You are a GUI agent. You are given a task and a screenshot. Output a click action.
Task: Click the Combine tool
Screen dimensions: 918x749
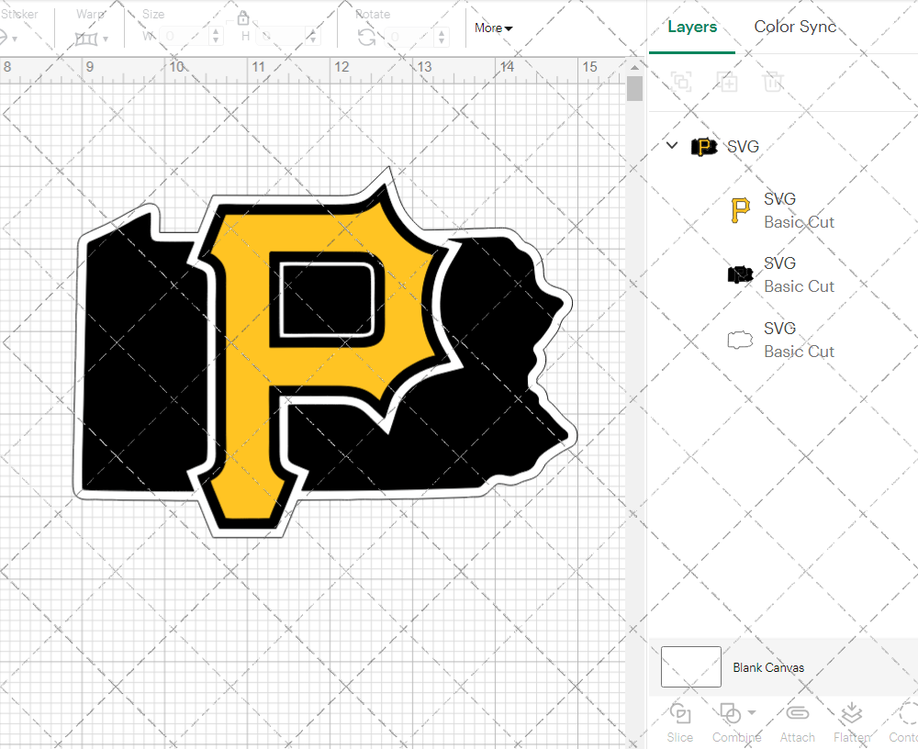736,723
